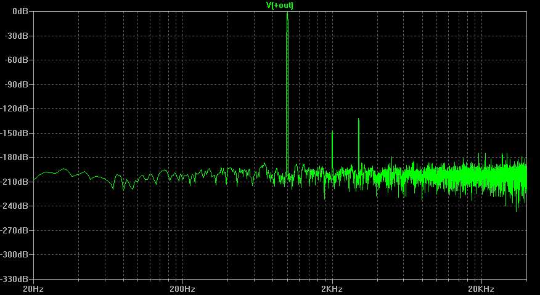Click the -60dB axis label
Image resolution: width=540 pixels, height=295 pixels.
[17, 60]
